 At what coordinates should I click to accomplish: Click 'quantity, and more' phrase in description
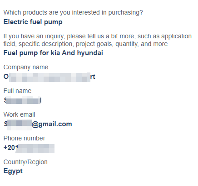(141, 44)
